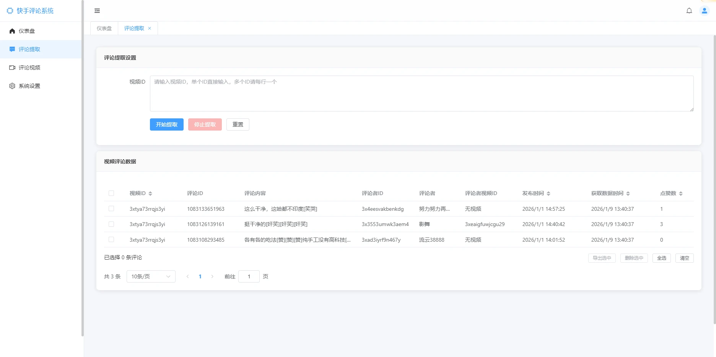Sort by 发布时间 using its arrows

coord(549,193)
